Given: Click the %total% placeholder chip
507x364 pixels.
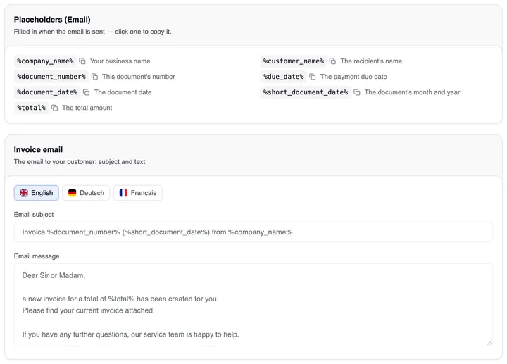Looking at the screenshot, I should [32, 108].
